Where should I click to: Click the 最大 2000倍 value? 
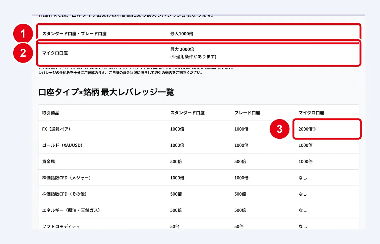182,49
